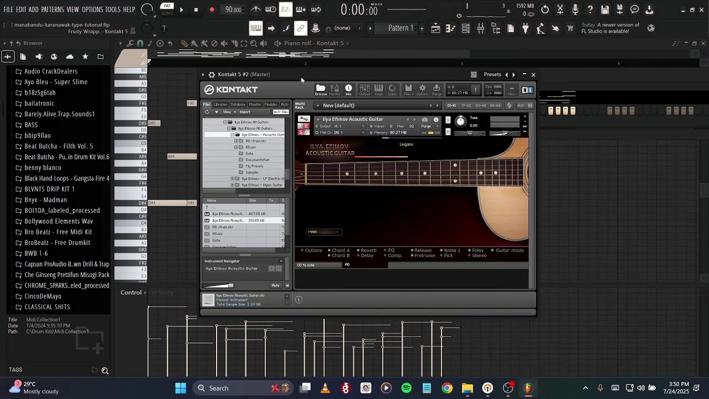Switch to the Database tab in Kontakt
Viewport: 709px width, 399px height.
pos(238,104)
